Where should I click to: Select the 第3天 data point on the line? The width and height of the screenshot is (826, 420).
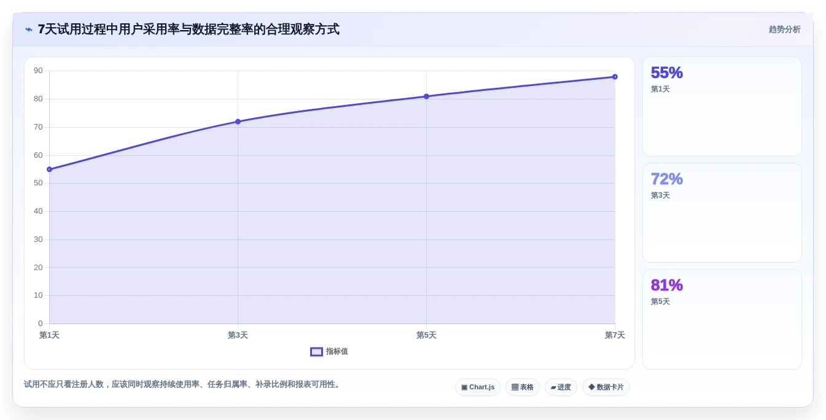pos(238,122)
